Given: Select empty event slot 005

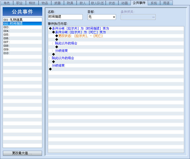Looking at the screenshot, I should click(x=22, y=35).
